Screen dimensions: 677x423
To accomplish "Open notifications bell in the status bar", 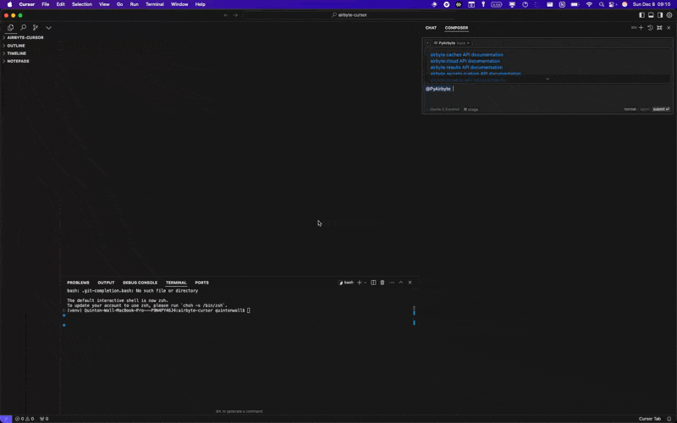I will tap(669, 419).
